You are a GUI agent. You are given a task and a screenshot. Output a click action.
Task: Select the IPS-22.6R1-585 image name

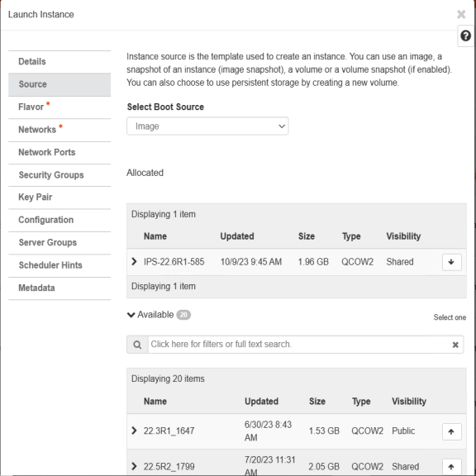tap(174, 262)
